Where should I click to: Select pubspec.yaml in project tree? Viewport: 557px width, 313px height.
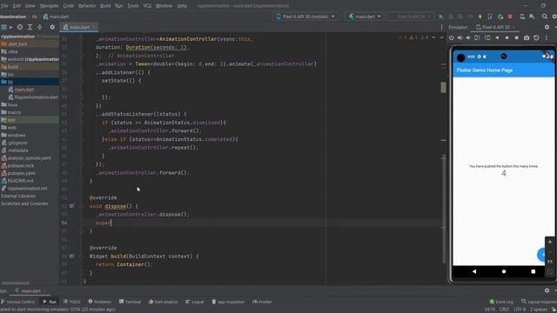[x=18, y=173]
